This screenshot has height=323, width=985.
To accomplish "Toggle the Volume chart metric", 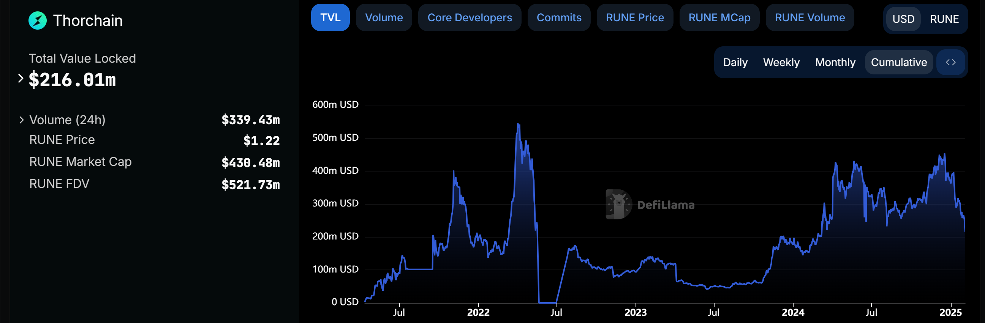I will click(x=384, y=17).
